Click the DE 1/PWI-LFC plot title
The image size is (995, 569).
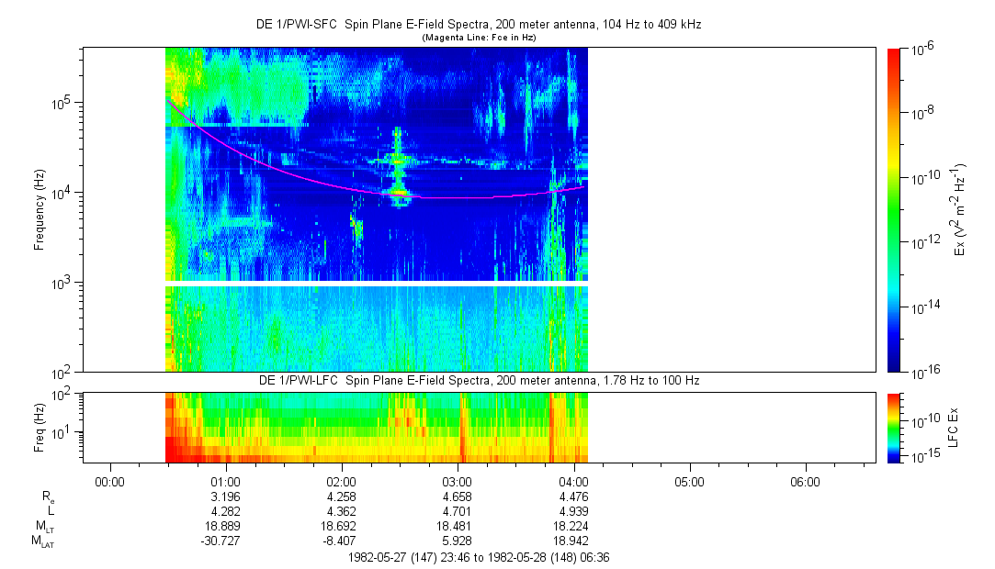click(478, 380)
